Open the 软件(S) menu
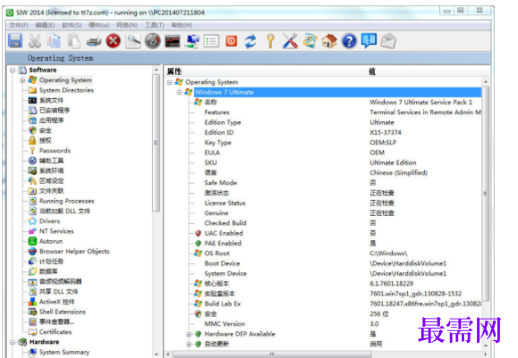Screen dimensions: 518x358 click(x=72, y=25)
